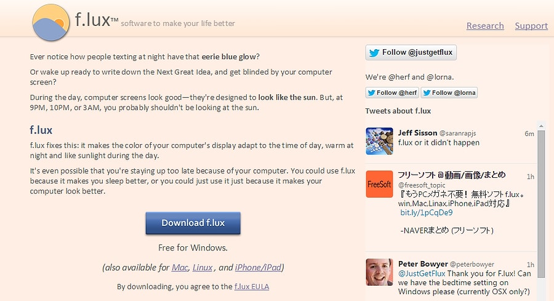
Task: Click the FreeSoft orange avatar icon
Action: 379,184
